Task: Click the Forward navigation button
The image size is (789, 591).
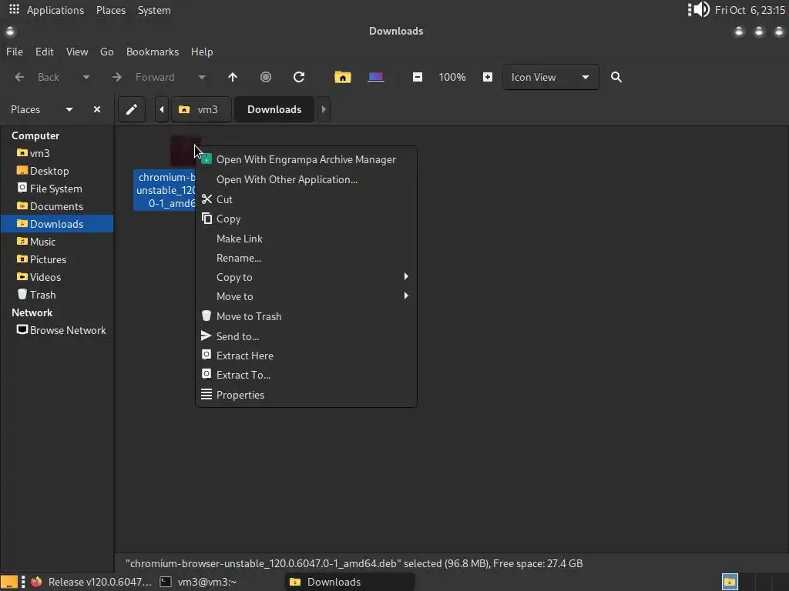Action: click(x=144, y=77)
